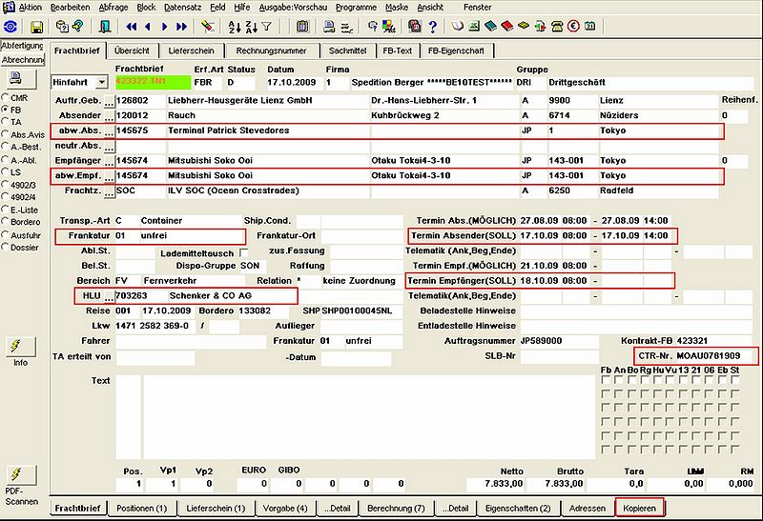Click the Info lightning icon
763x521 pixels.
tap(20, 346)
